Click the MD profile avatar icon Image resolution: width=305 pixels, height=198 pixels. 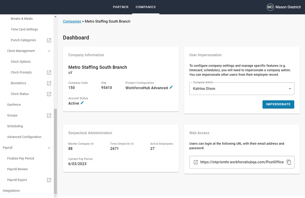(x=270, y=7)
